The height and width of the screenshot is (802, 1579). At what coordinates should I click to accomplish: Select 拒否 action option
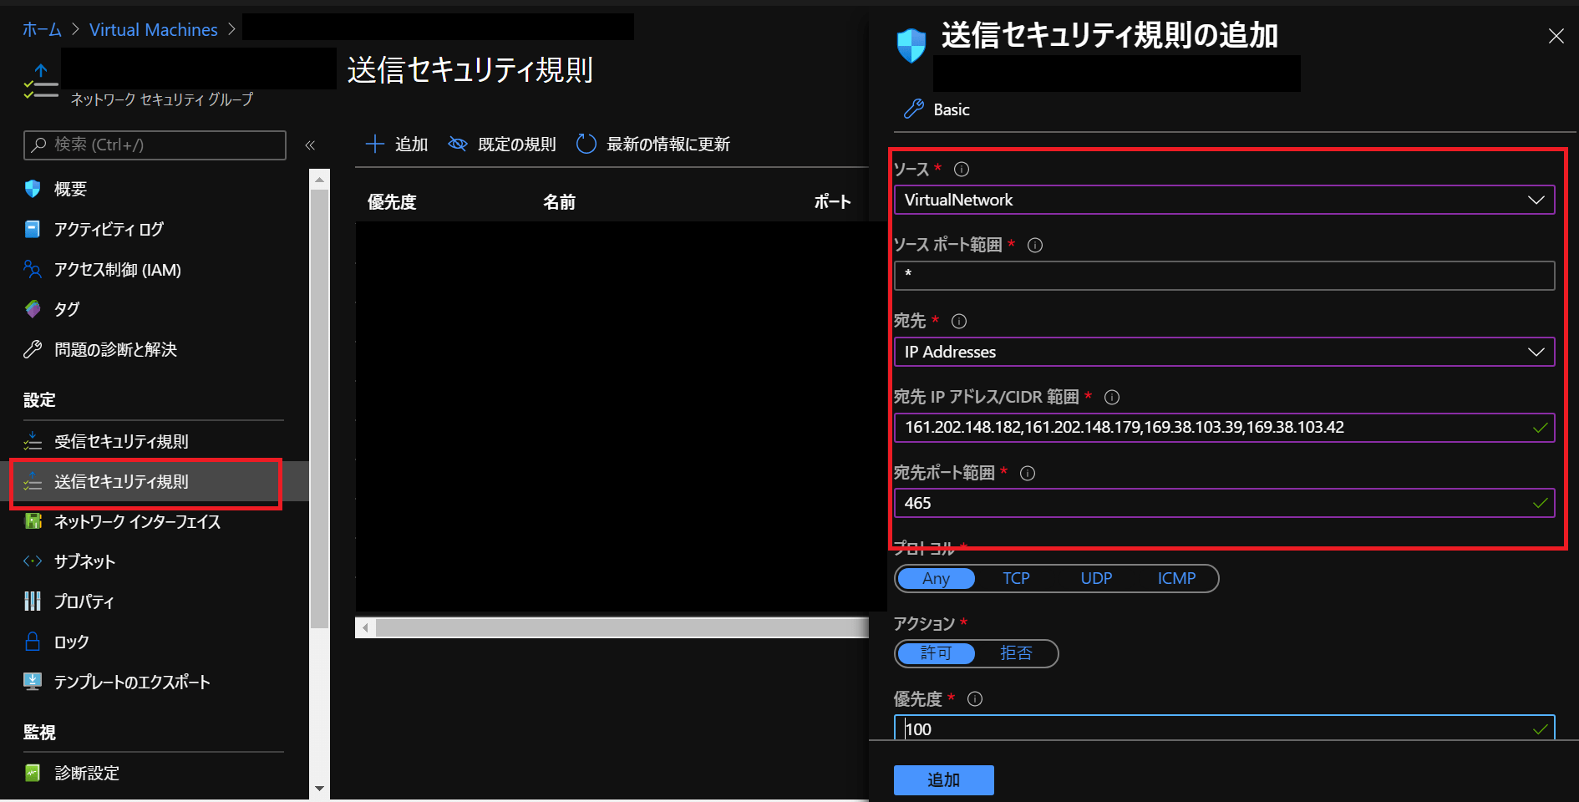click(1016, 653)
